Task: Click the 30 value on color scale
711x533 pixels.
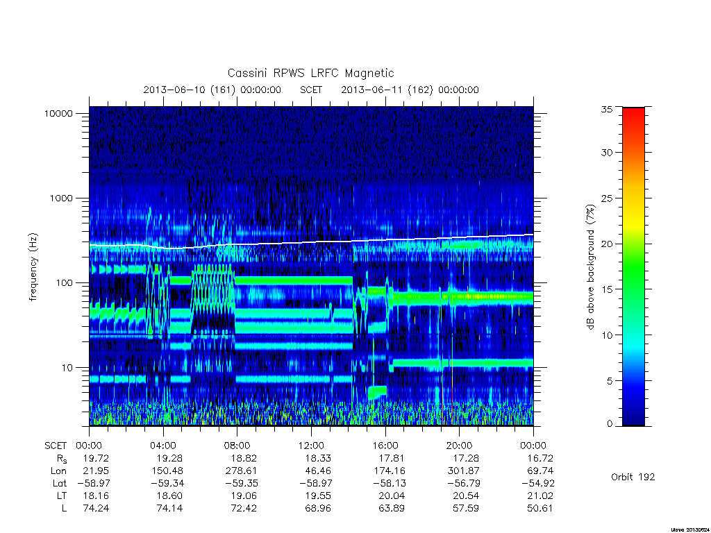Action: [607, 153]
